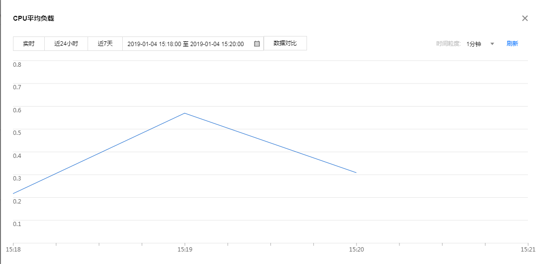Click the 数据对比 button
Viewport: 538px width, 264px height.
pyautogui.click(x=285, y=43)
